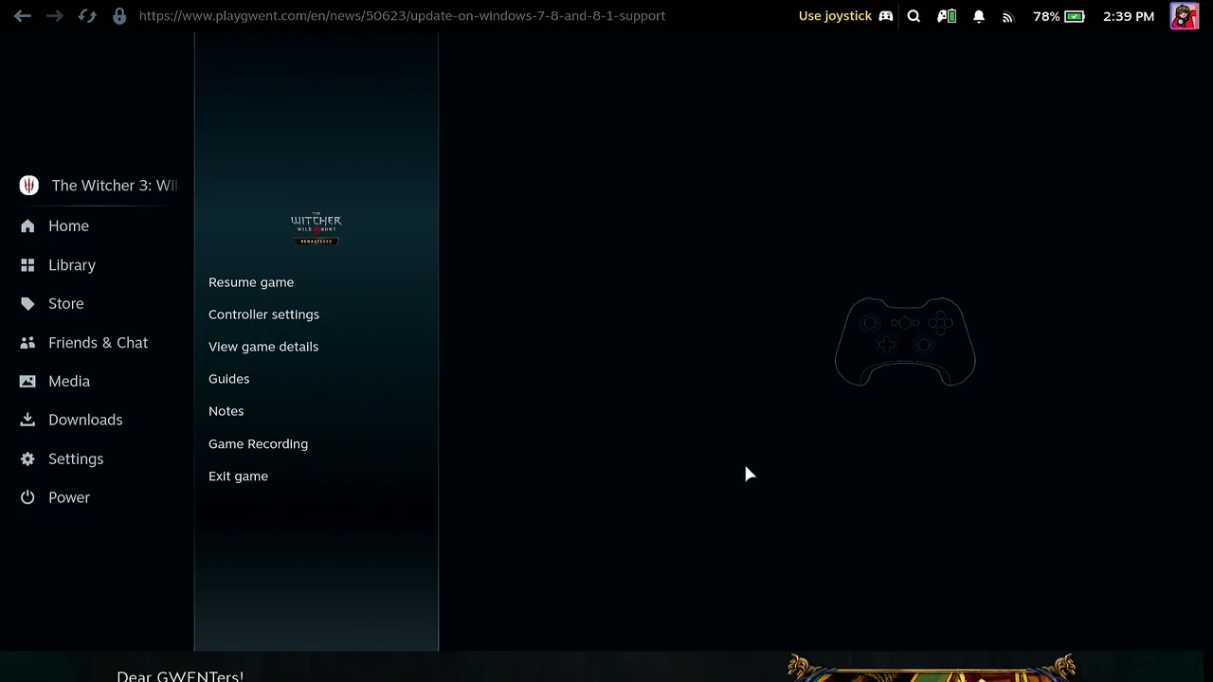Click the padlock security icon

(119, 16)
